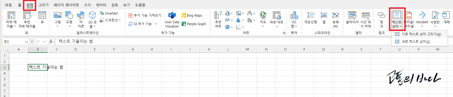Open the pie chart dropdown

229,27
